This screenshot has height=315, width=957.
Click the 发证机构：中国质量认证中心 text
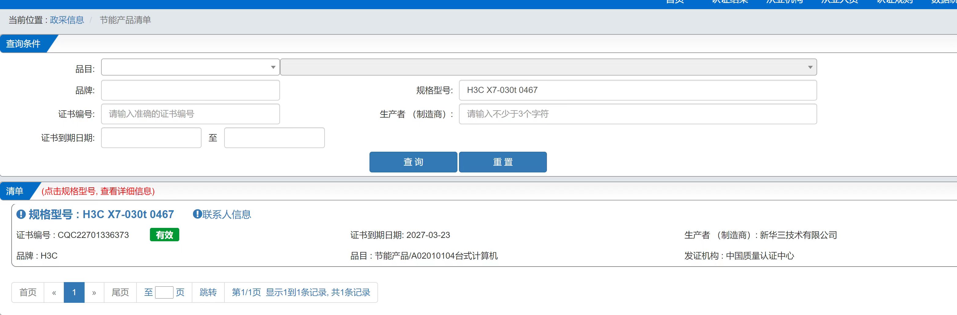pyautogui.click(x=739, y=256)
